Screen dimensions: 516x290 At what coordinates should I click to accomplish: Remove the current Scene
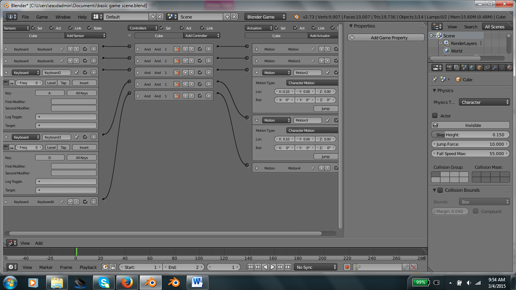(x=235, y=17)
